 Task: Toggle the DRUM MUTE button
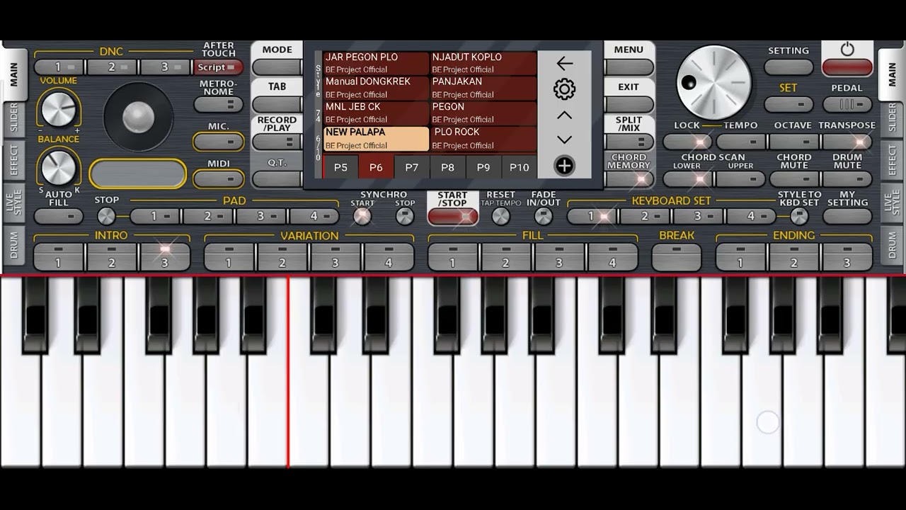click(847, 178)
